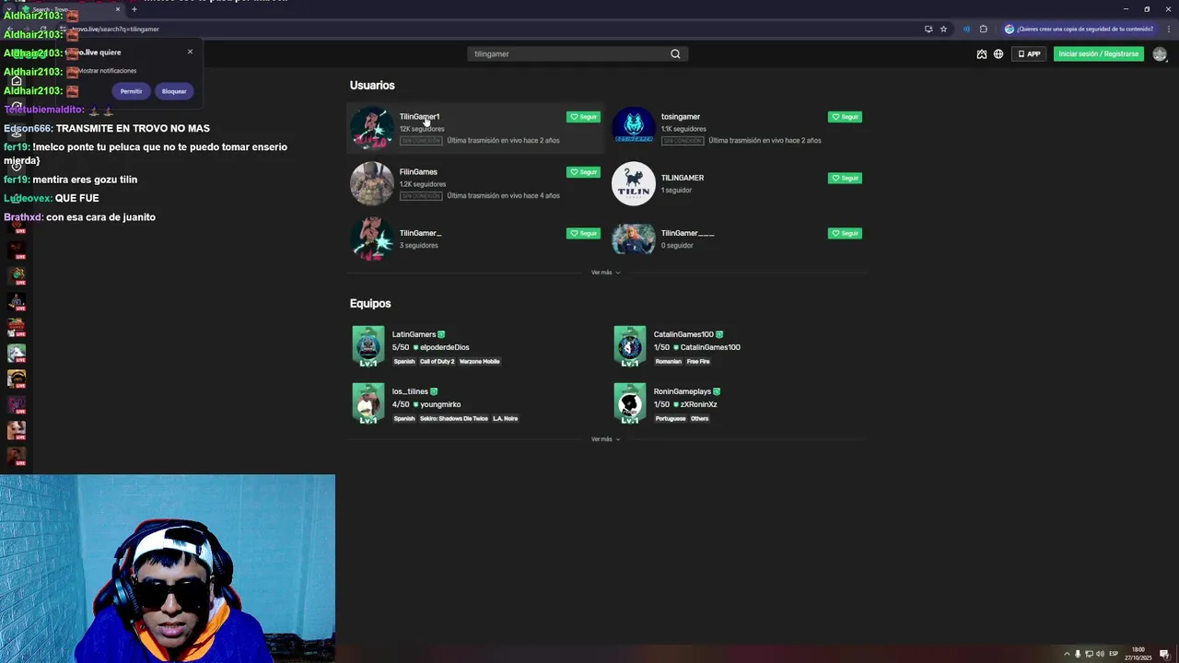Open the TilinGamer1 avatar

[x=372, y=128]
